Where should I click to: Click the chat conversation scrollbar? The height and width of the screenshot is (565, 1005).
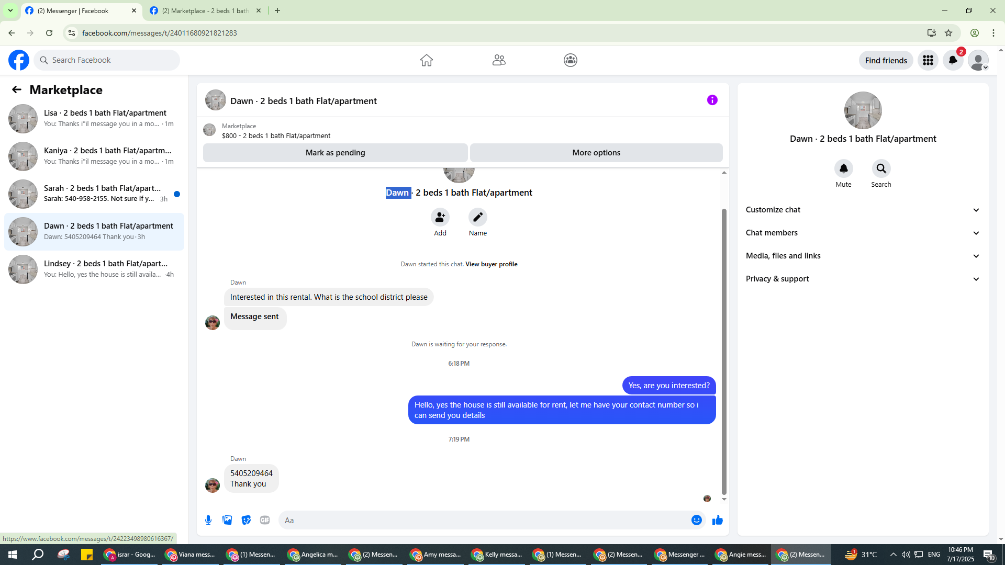[x=724, y=351]
